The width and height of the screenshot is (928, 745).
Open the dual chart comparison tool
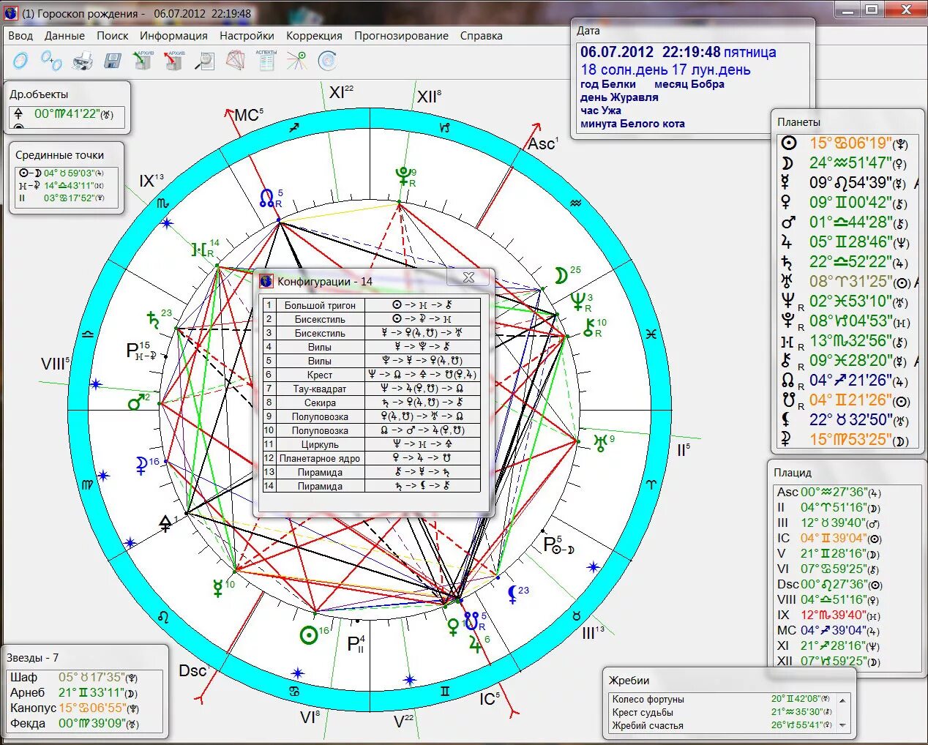(51, 61)
